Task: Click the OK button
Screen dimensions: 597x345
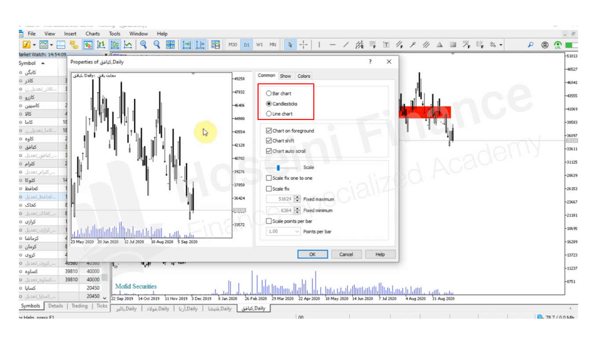Action: click(x=312, y=254)
